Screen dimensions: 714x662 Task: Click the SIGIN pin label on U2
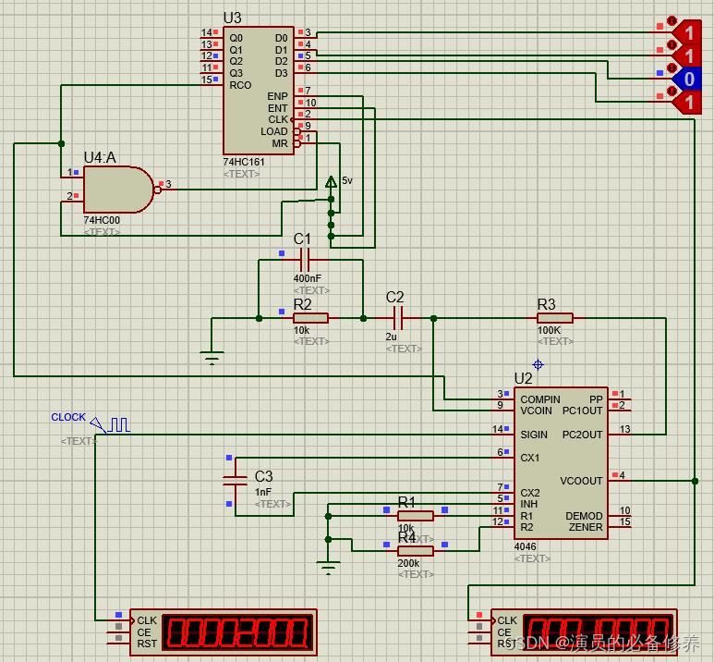point(534,435)
